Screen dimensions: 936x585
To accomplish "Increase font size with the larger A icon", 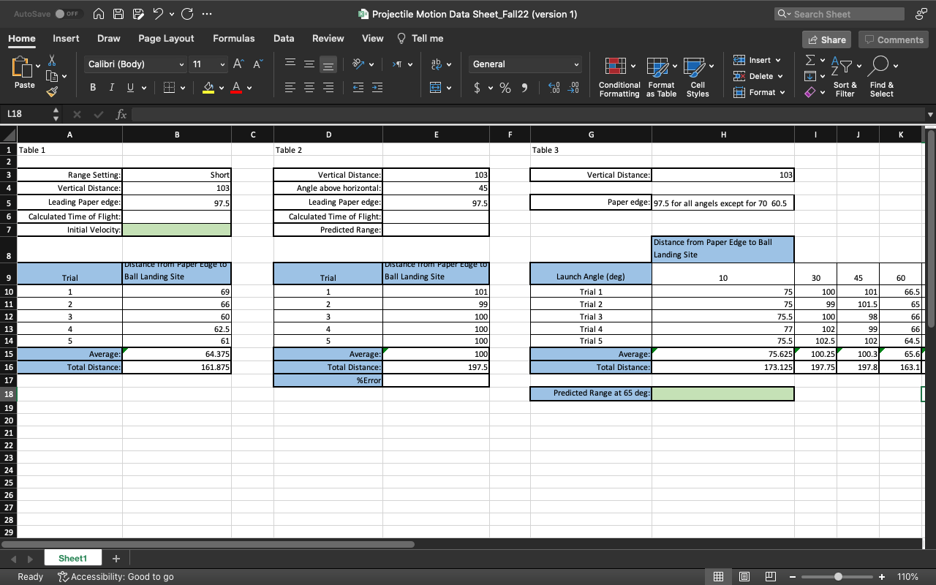I will pyautogui.click(x=238, y=64).
